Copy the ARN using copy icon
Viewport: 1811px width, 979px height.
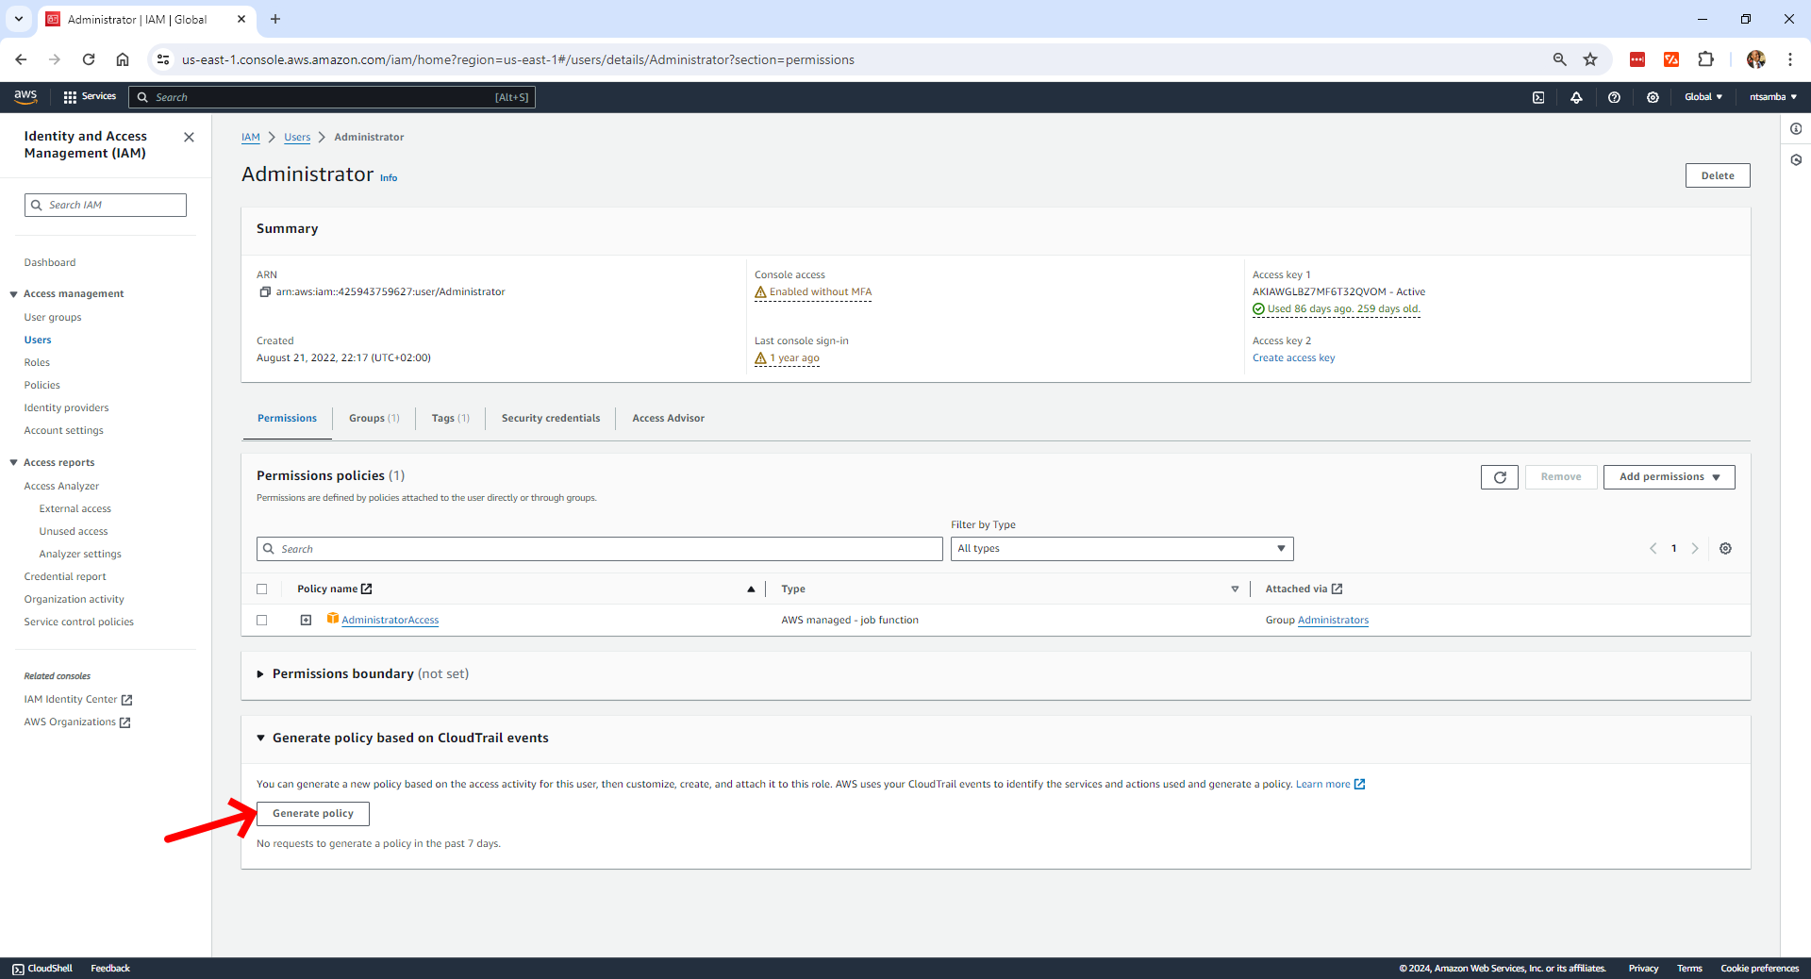[265, 292]
